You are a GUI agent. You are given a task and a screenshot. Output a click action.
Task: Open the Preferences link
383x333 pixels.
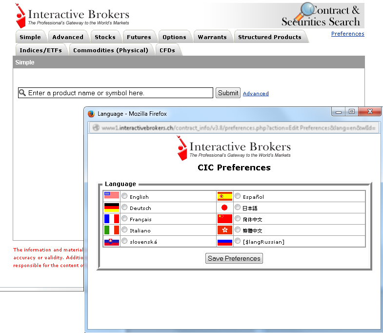[347, 34]
